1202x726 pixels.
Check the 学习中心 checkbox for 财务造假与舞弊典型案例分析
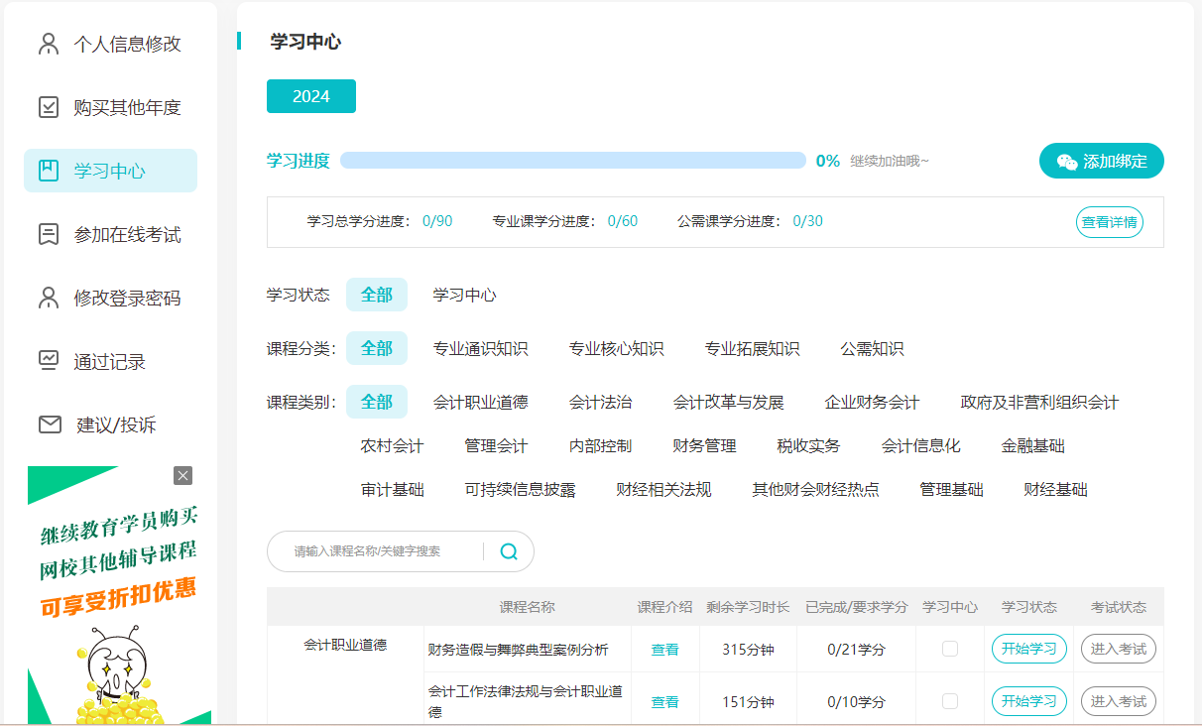[949, 649]
